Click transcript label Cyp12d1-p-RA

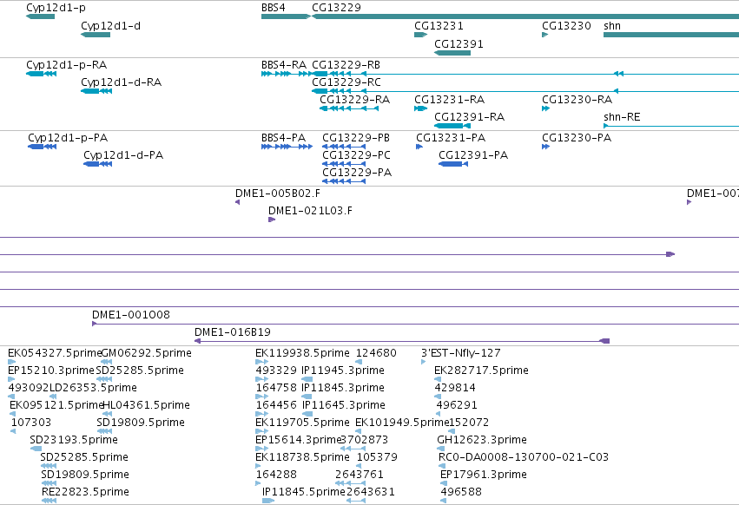[x=67, y=65]
